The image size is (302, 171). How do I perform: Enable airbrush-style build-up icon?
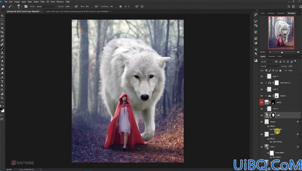(x=96, y=6)
